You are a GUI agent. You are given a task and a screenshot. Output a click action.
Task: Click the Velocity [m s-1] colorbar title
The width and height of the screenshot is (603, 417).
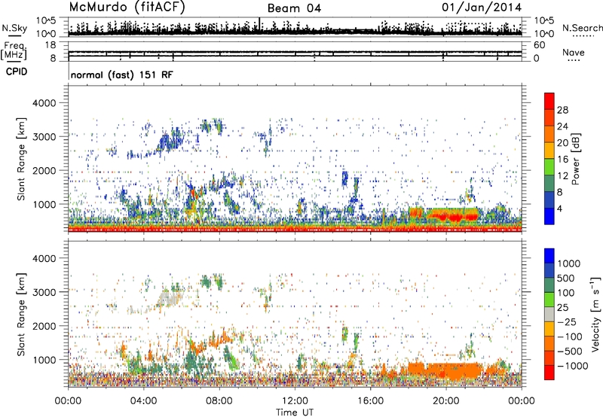pos(595,315)
